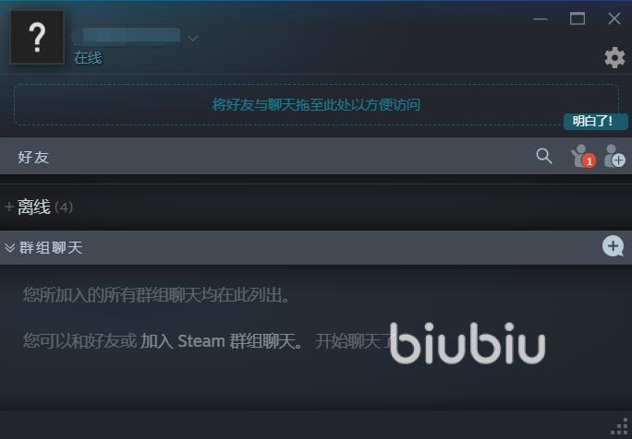Open the friends list settings gear
The height and width of the screenshot is (439, 632).
click(x=614, y=57)
